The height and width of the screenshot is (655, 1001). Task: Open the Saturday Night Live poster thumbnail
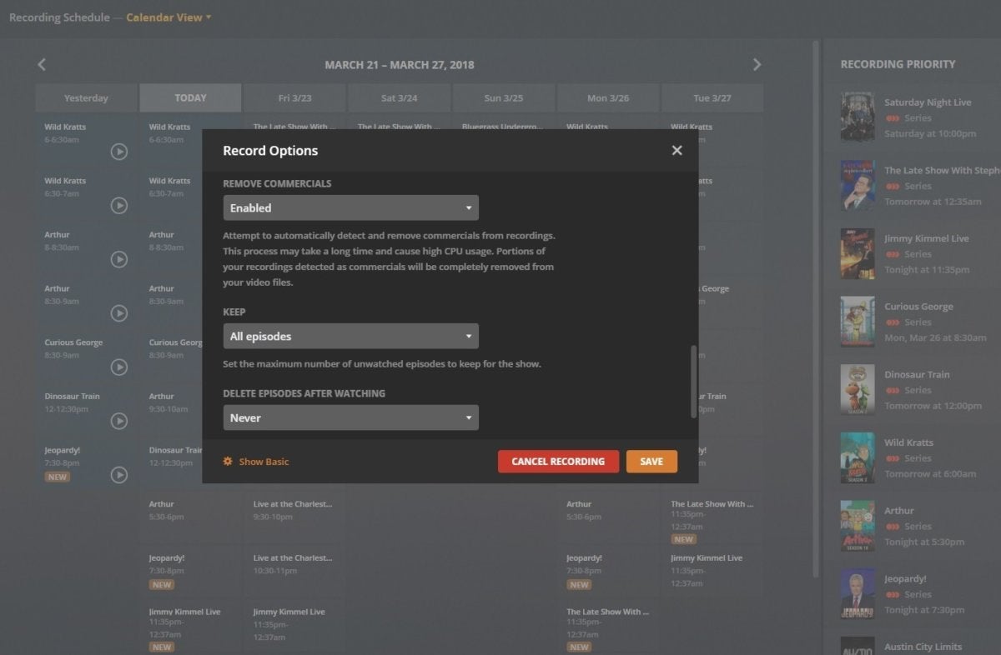coord(858,117)
